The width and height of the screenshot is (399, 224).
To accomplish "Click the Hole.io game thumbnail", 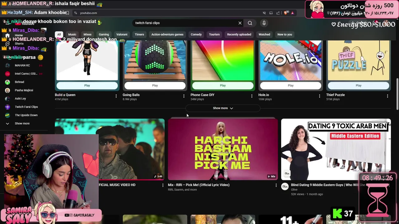I will click(291, 60).
